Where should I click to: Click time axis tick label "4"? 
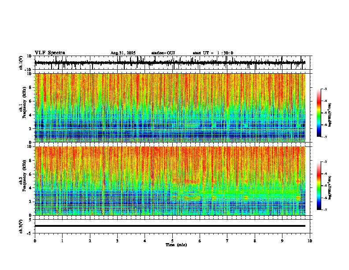click(x=145, y=241)
